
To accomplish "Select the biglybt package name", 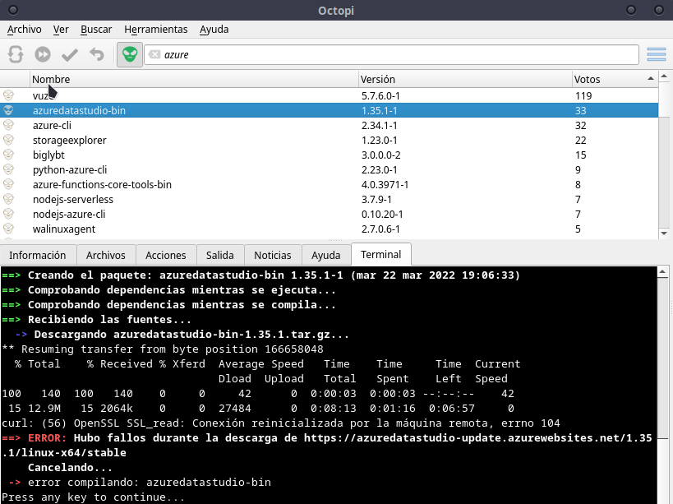I will (48, 155).
